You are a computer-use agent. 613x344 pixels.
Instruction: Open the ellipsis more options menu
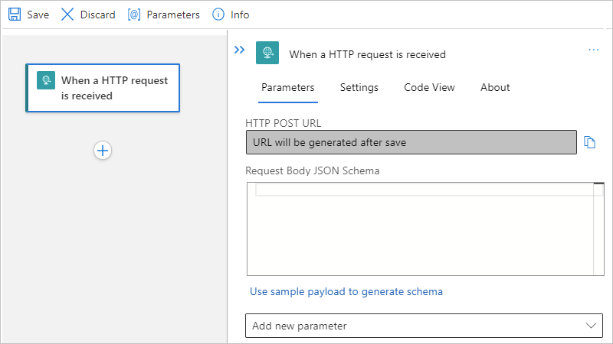click(x=593, y=50)
